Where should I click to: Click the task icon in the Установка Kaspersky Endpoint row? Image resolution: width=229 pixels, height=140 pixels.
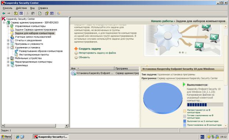click(x=73, y=73)
